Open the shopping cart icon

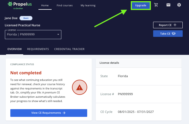click(x=156, y=5)
